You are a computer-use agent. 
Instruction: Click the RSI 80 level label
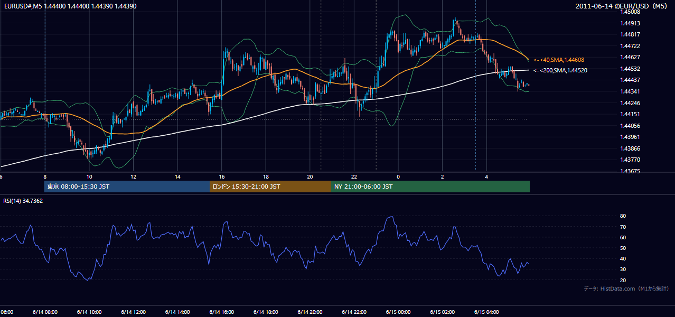(623, 216)
